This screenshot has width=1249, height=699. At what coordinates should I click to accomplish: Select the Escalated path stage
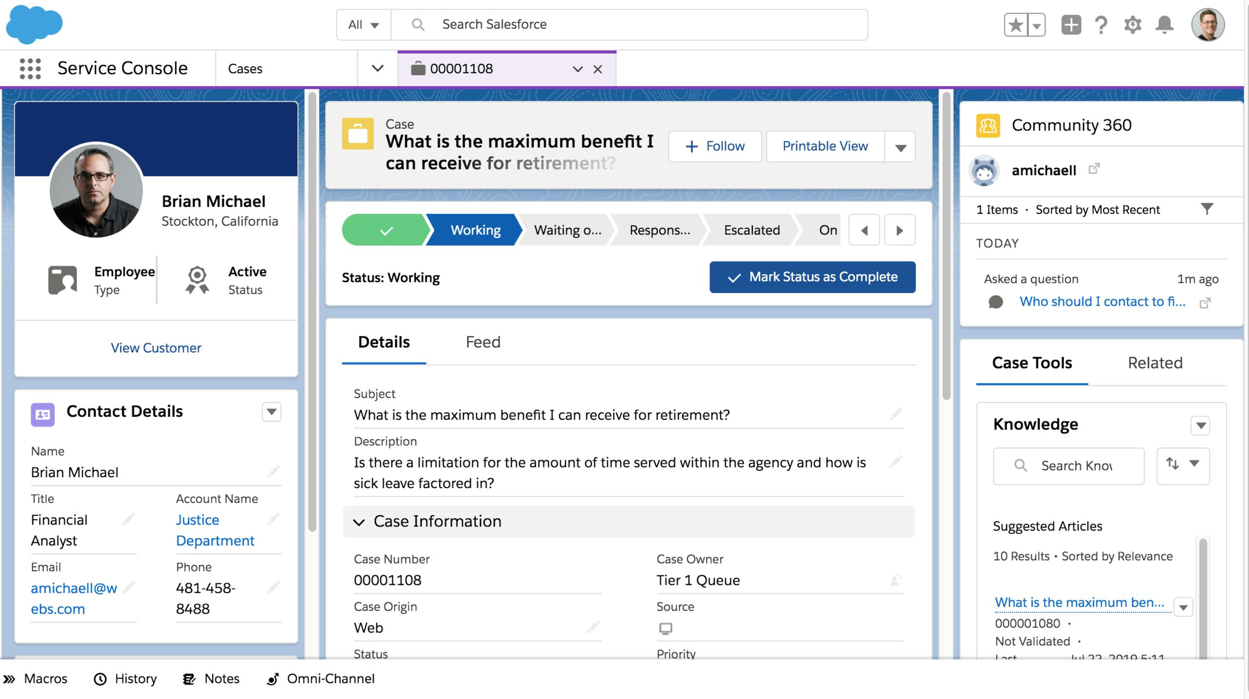coord(751,230)
